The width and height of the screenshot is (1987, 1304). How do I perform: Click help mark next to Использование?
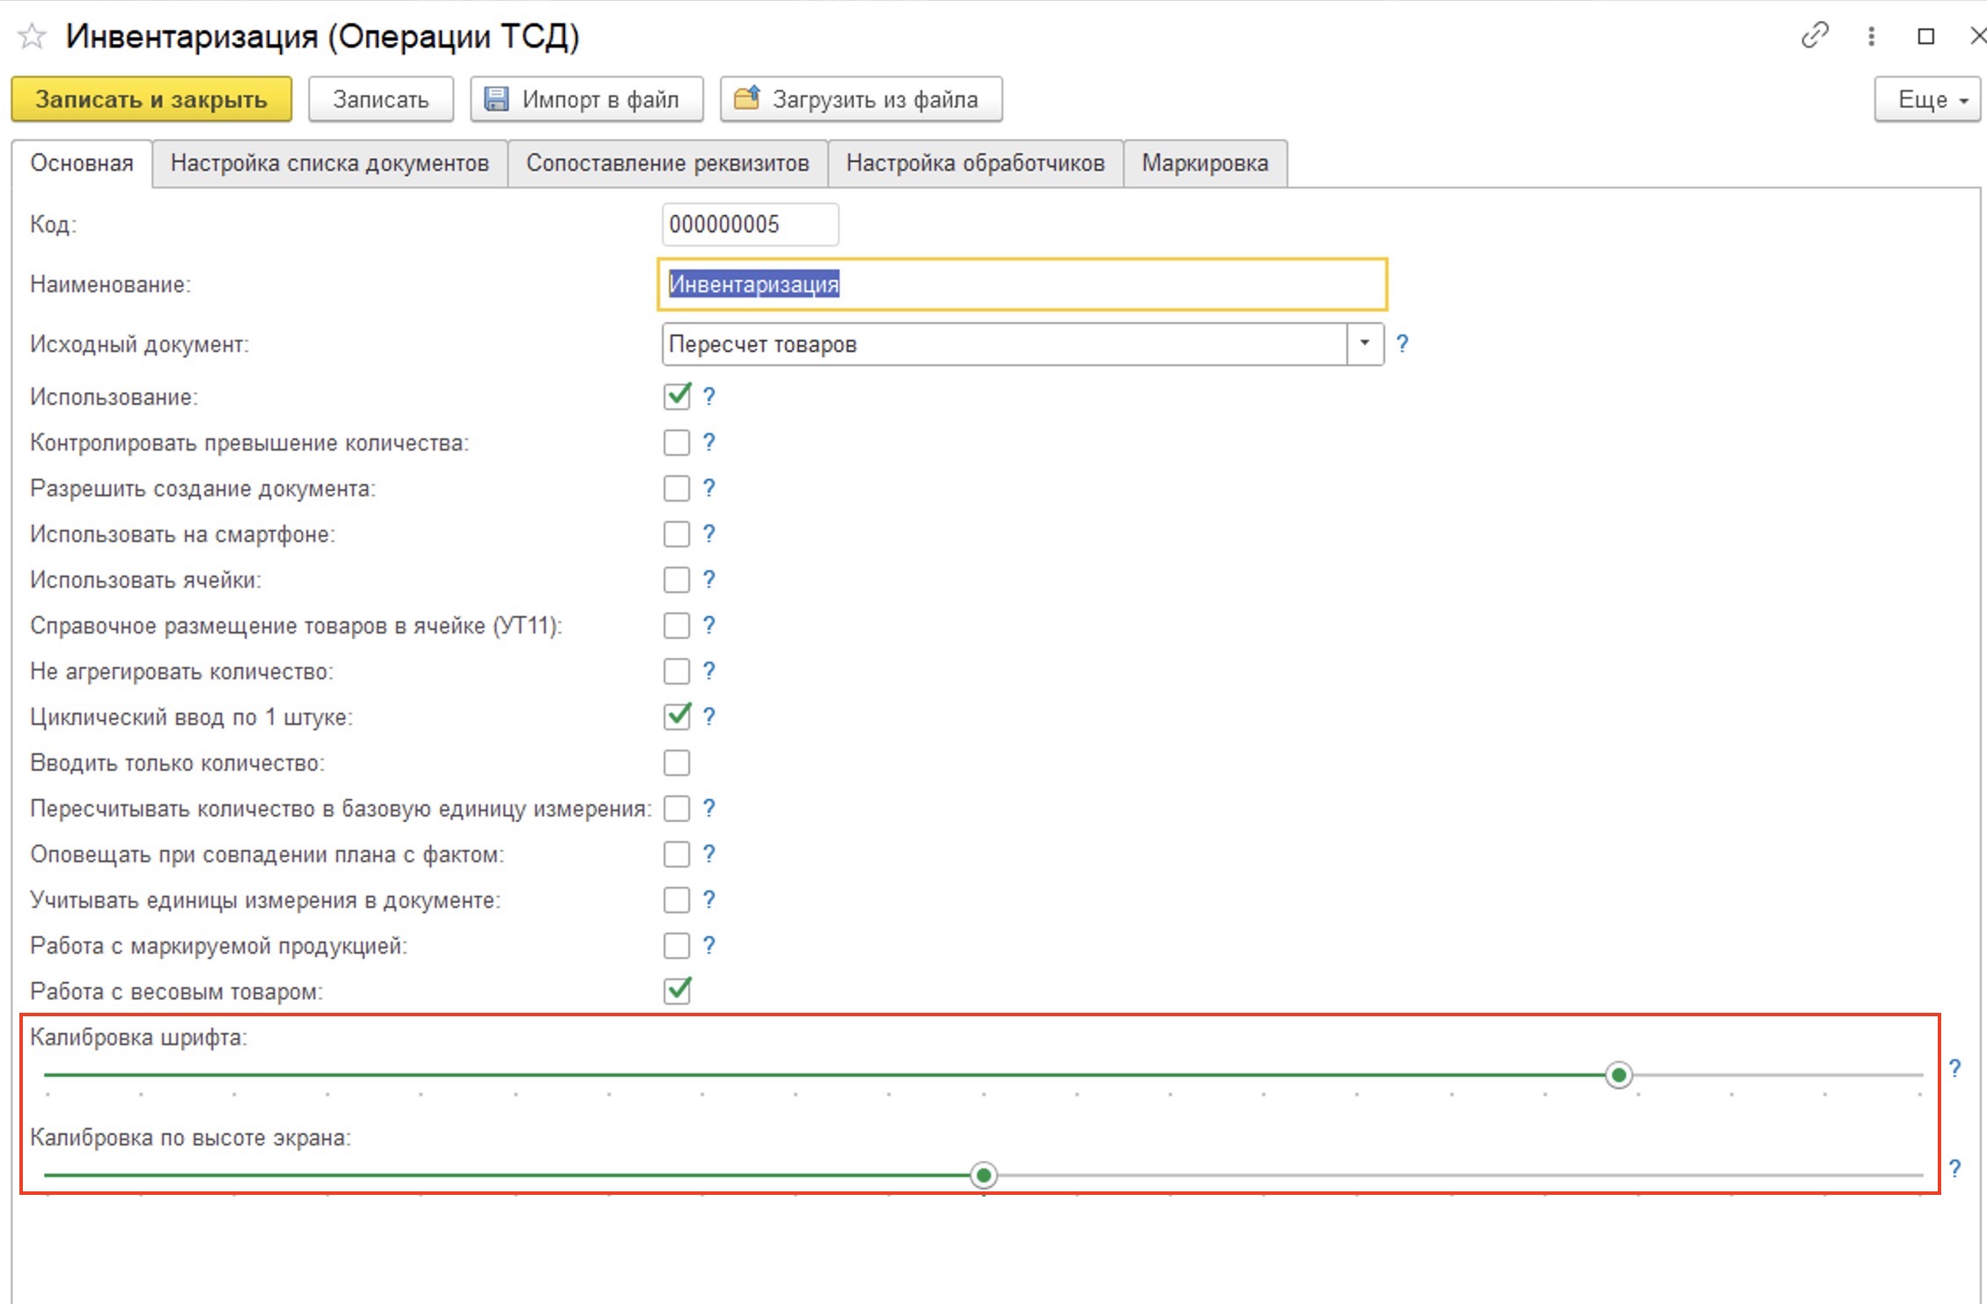click(709, 397)
